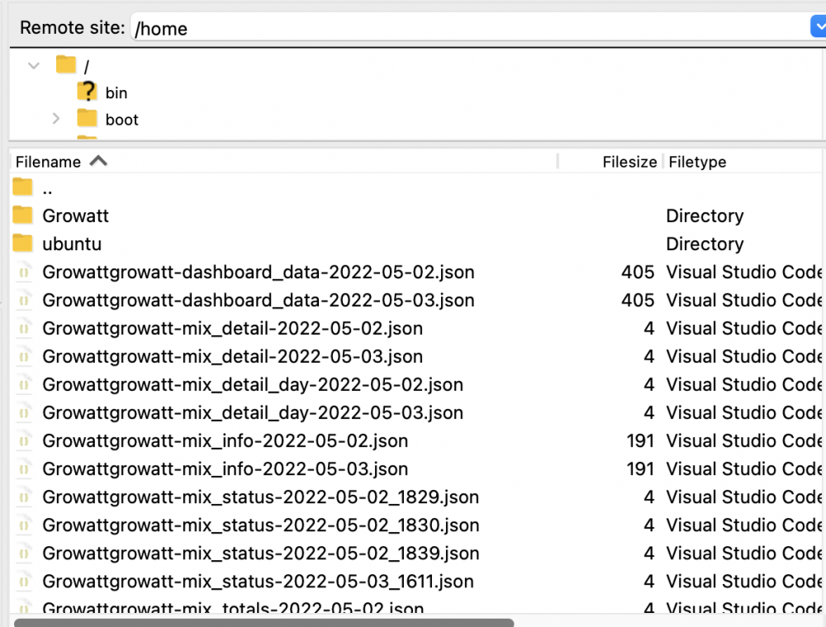Select Growattgrowatt-mix_status-2022-05-02_1830.json file

[260, 525]
